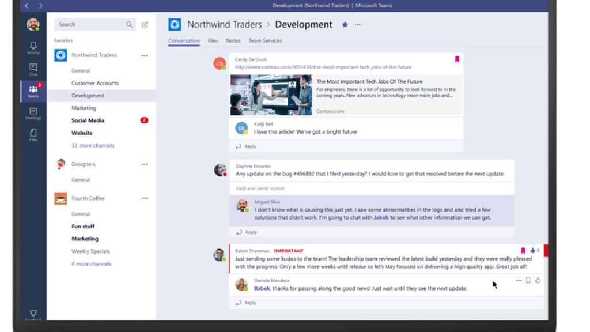This screenshot has width=590, height=332.
Task: Open the Meetings section
Action: [x=33, y=111]
